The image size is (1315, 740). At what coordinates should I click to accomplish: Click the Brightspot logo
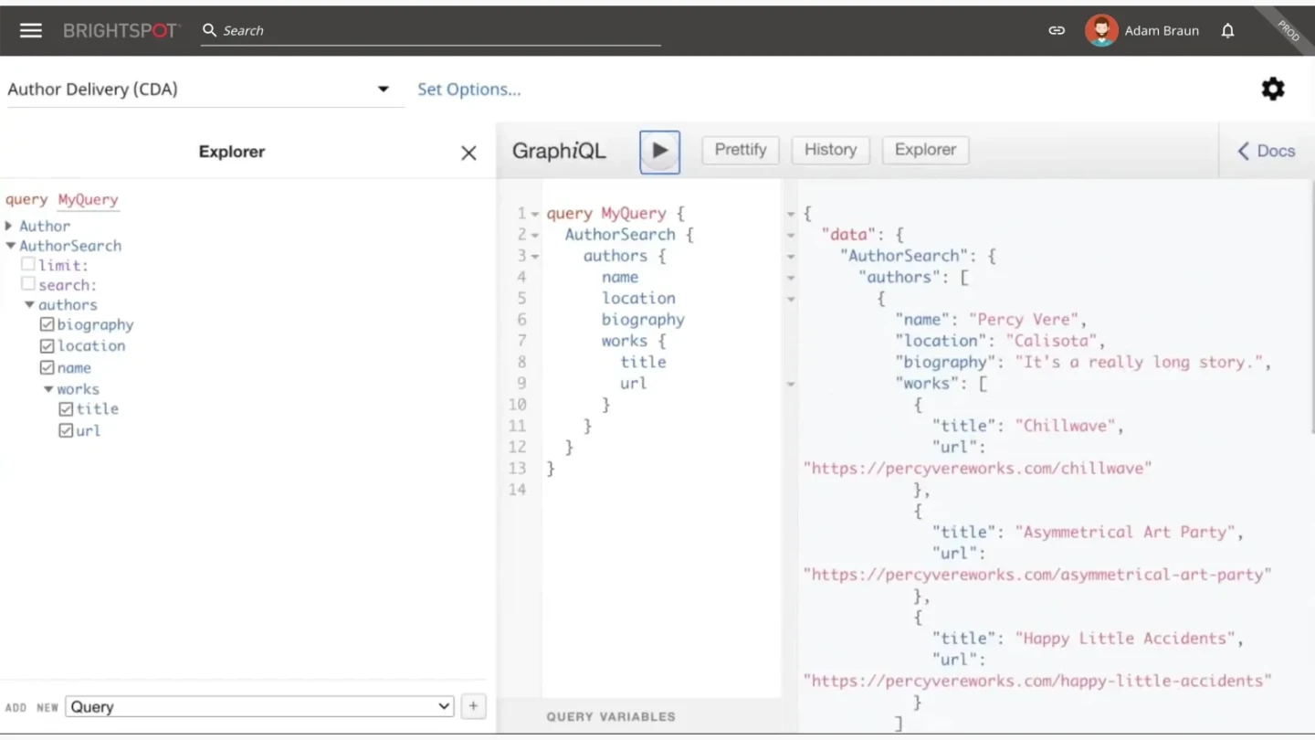click(x=121, y=29)
